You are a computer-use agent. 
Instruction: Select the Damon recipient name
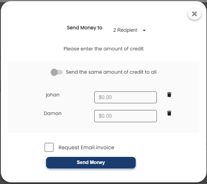click(x=53, y=113)
